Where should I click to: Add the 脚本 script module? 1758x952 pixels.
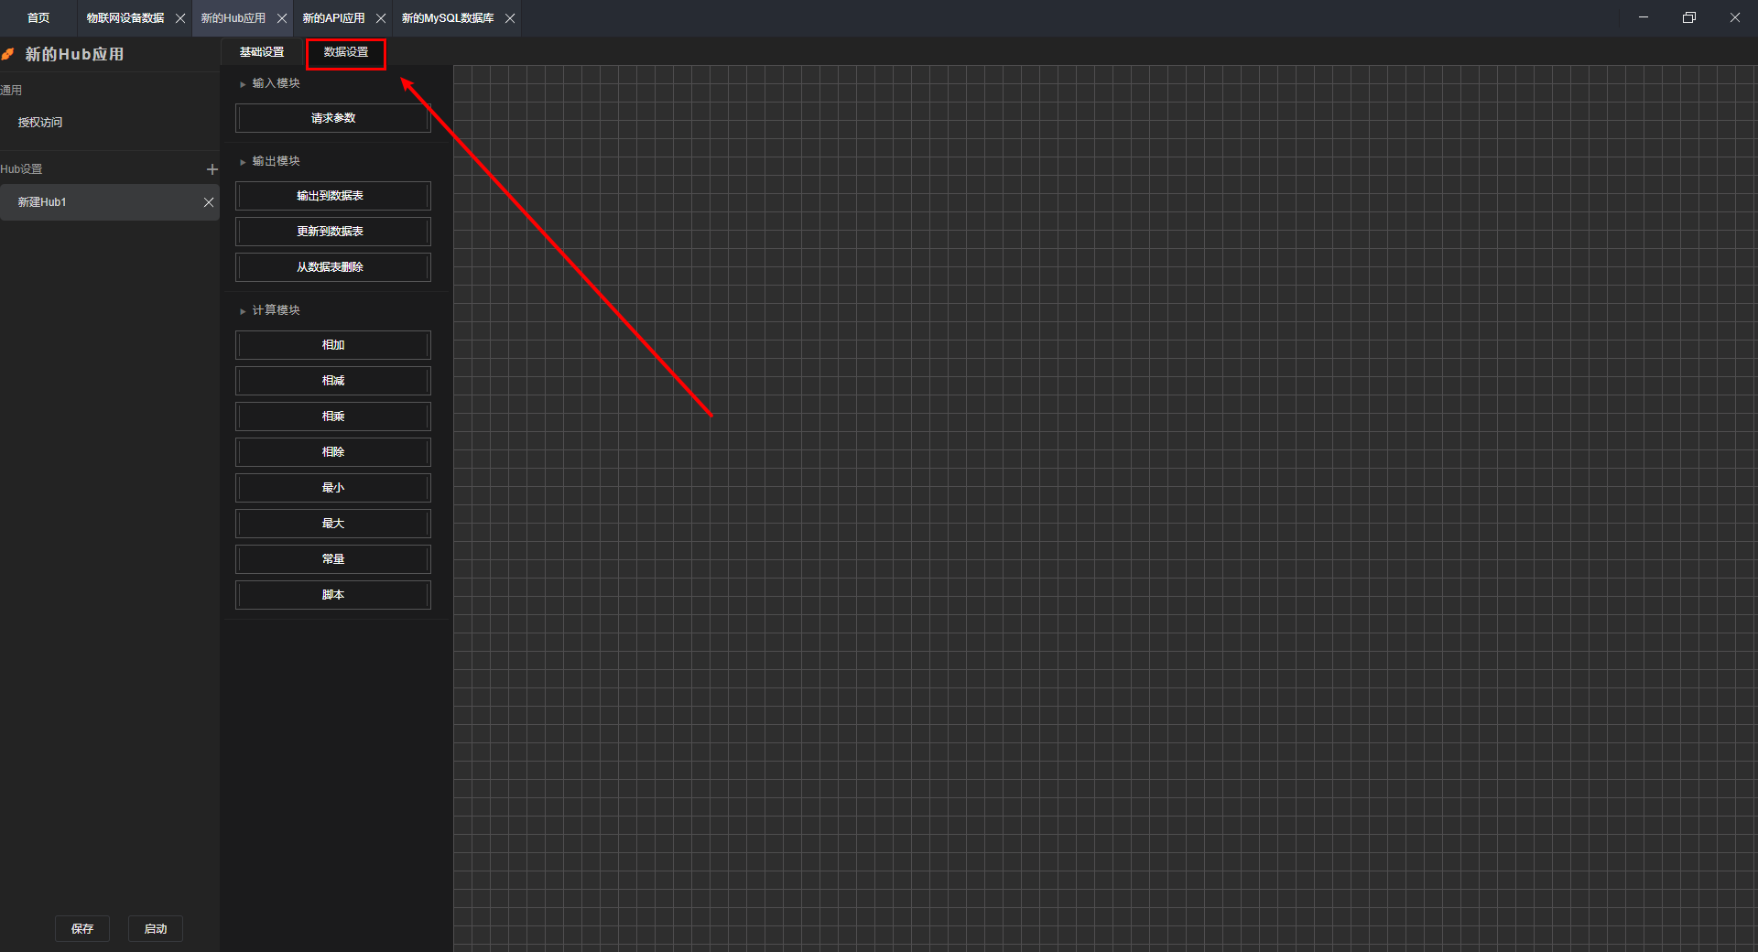[333, 595]
